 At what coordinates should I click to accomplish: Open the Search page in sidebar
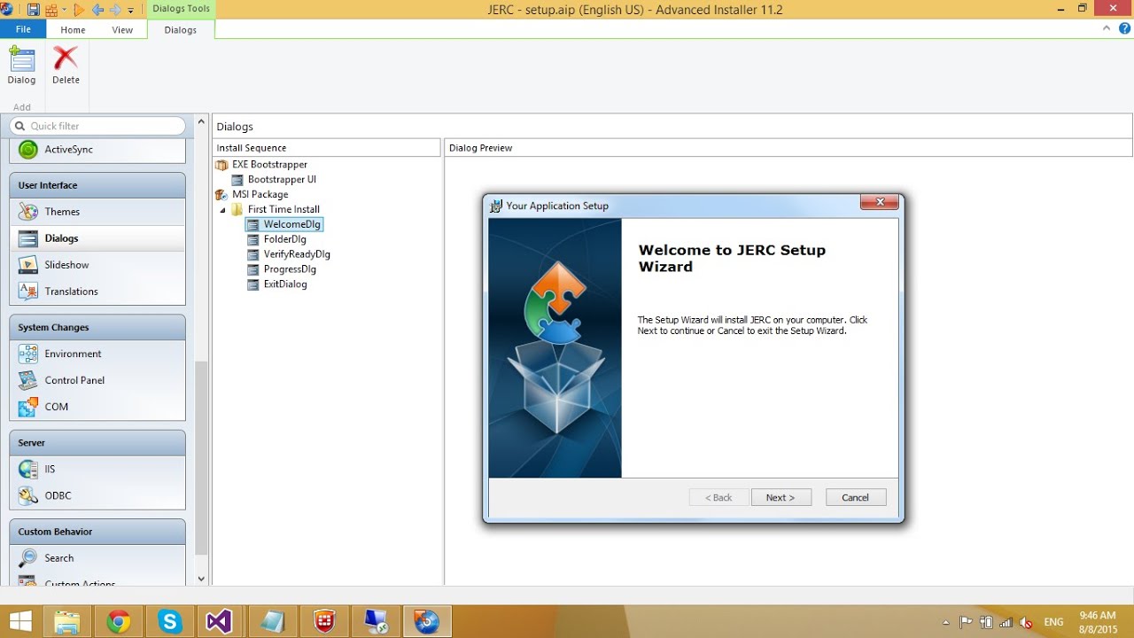[97, 558]
